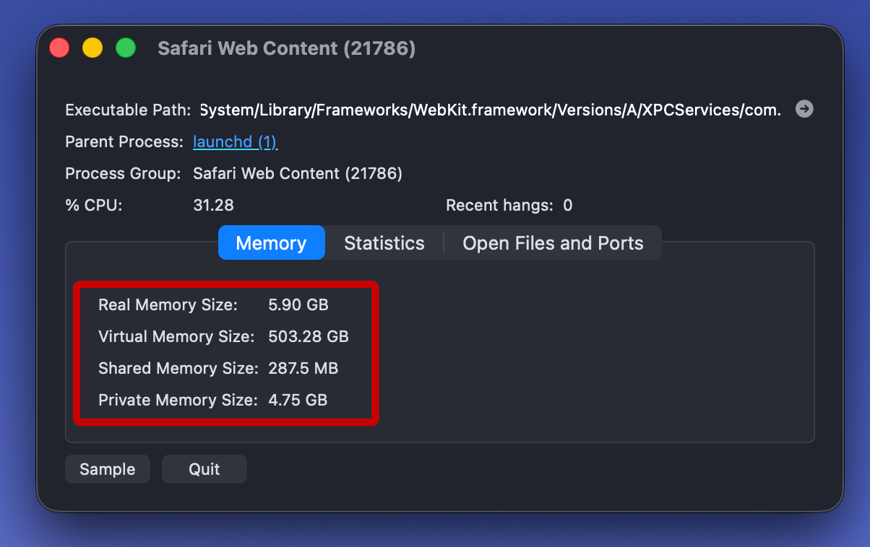Click the Process Group value text
870x547 pixels.
pos(297,174)
